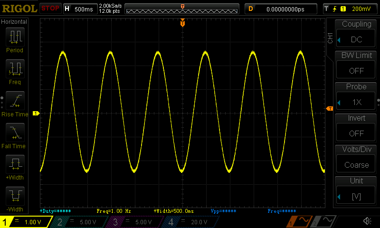Image resolution: width=380 pixels, height=228 pixels.
Task: Click the rising edge trigger icon
Action: [x=335, y=9]
